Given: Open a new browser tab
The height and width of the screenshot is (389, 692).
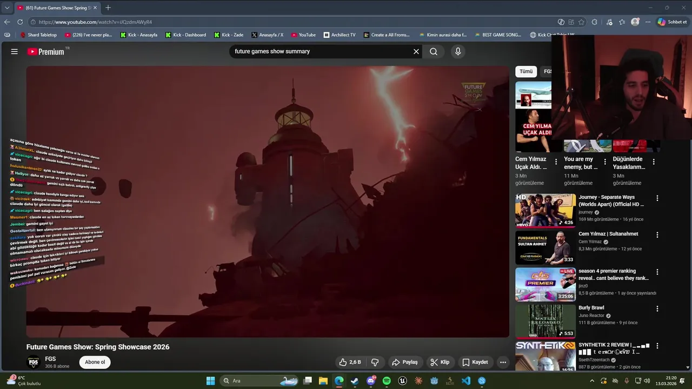Looking at the screenshot, I should 108,8.
